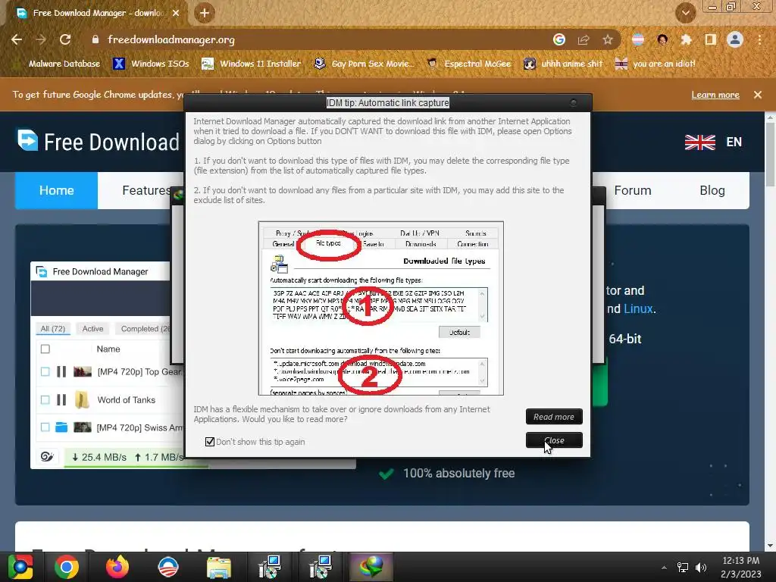Tick checkbox for Swiss Army download row
776x582 pixels.
(x=45, y=427)
